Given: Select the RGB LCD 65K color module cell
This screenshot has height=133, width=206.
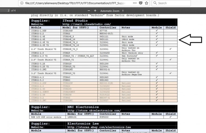Looking at the screenshot, I should [x=47, y=117].
